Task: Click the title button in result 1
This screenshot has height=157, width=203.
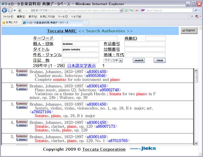Action: [22, 75]
